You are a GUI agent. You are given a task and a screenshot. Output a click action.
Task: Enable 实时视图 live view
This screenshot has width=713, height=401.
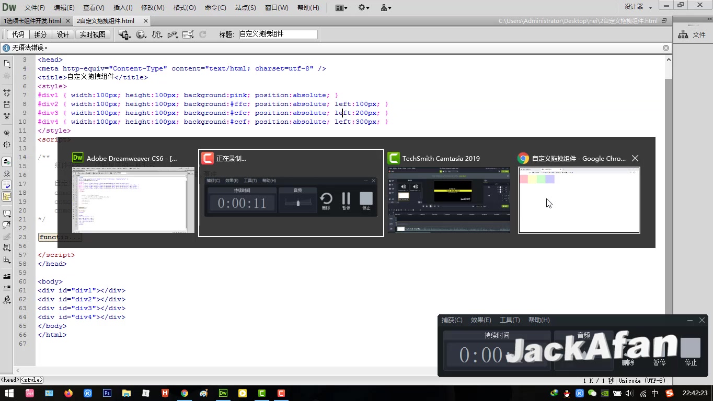93,34
